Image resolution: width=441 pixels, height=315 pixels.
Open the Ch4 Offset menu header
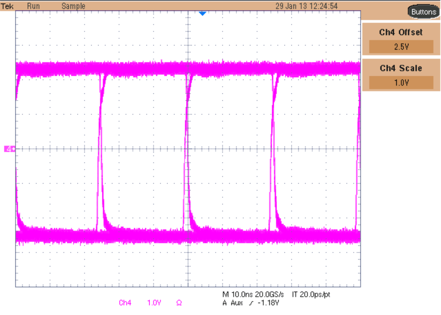click(x=401, y=32)
